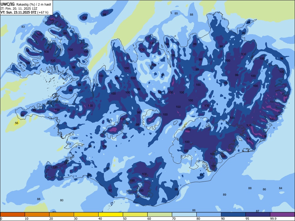Click the '0' legend tick label

click(1, 219)
